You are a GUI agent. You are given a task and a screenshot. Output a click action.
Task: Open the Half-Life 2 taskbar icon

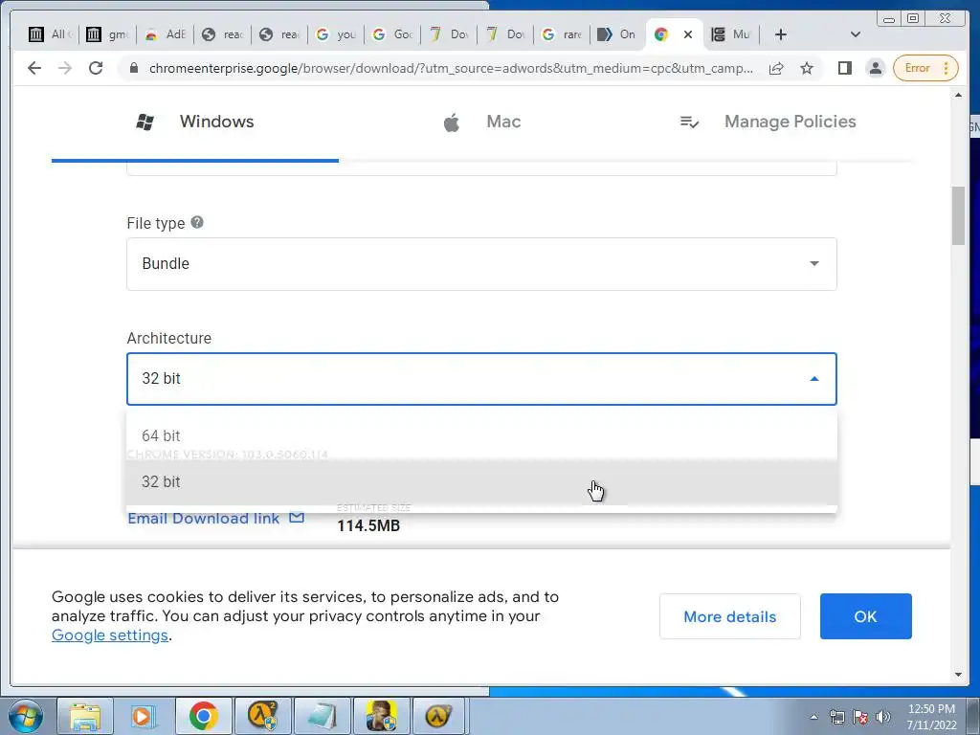click(x=262, y=716)
